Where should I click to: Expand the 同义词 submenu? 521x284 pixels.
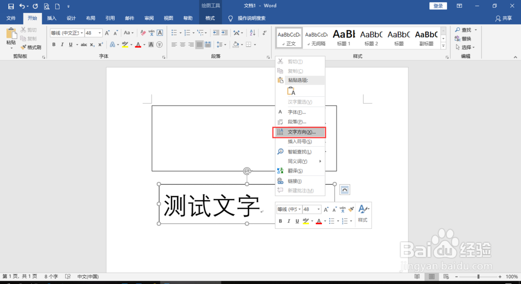coord(300,161)
